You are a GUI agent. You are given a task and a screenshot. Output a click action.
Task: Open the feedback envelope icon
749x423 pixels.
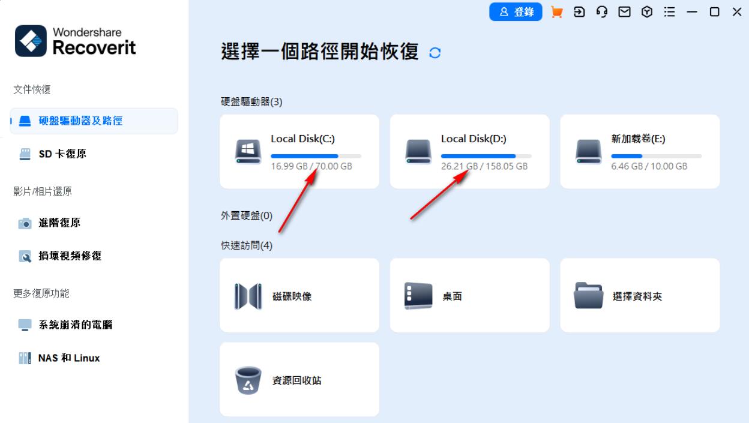624,11
